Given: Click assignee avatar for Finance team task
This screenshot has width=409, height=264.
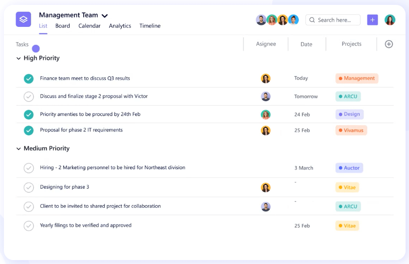Looking at the screenshot, I should pyautogui.click(x=265, y=78).
